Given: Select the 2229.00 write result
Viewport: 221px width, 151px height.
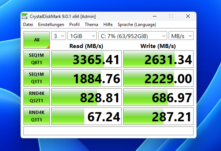Looking at the screenshot, I should [158, 78].
